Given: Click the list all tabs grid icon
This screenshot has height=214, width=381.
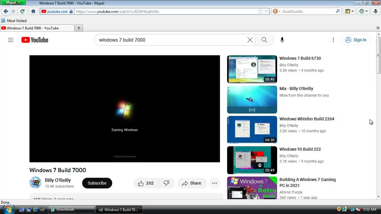Looking at the screenshot, I should [378, 28].
